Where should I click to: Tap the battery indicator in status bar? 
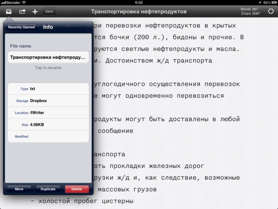(274, 3)
